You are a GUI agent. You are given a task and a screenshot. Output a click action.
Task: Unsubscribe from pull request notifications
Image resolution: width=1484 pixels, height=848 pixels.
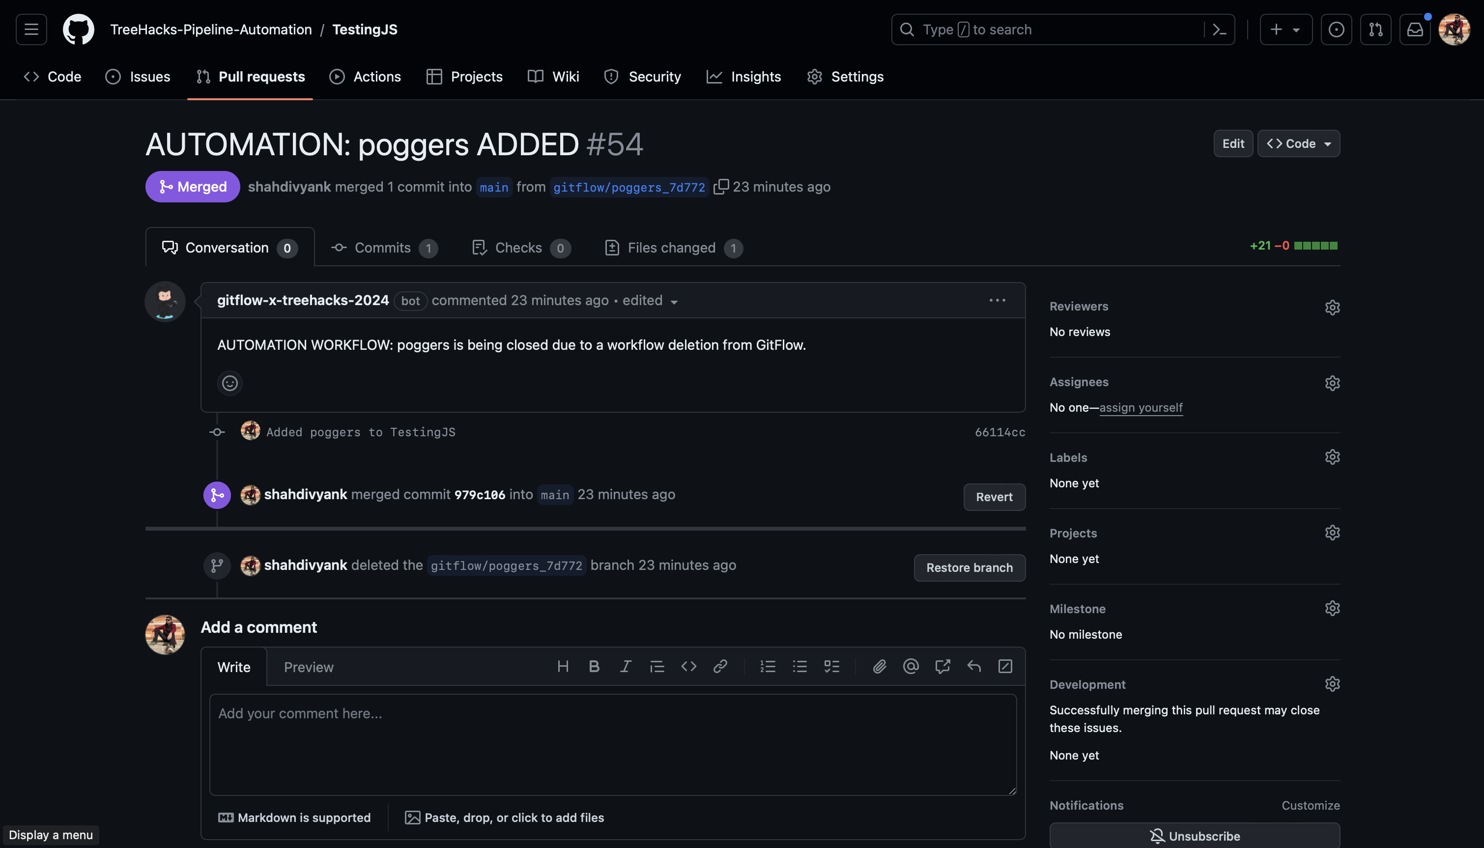tap(1195, 836)
